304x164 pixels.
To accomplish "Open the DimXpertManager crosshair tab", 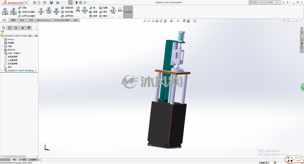I will pyautogui.click(x=23, y=28).
